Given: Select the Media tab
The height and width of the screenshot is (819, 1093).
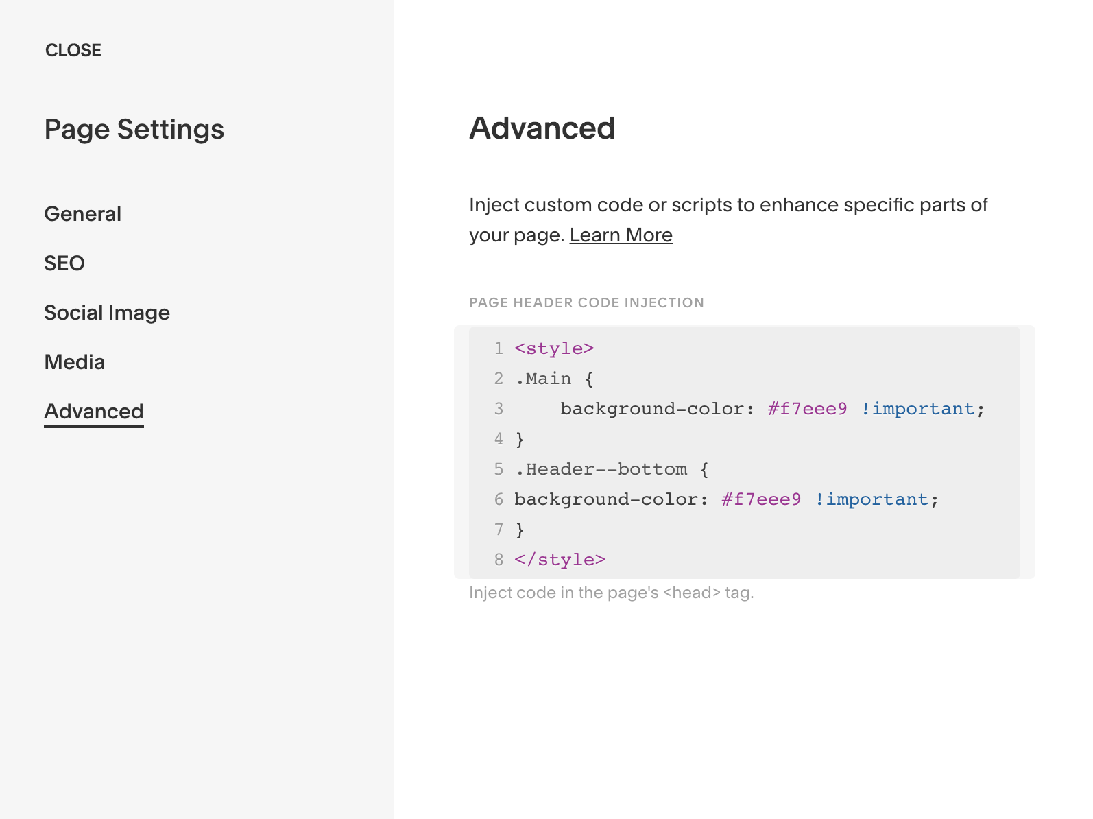Looking at the screenshot, I should [x=75, y=362].
